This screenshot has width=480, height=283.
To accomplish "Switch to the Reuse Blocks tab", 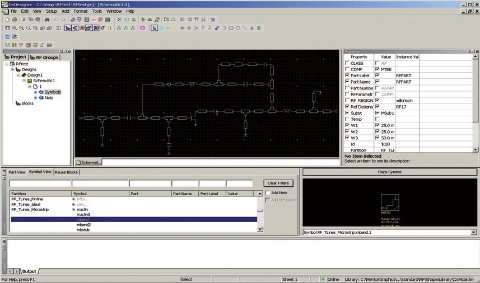I will point(66,172).
